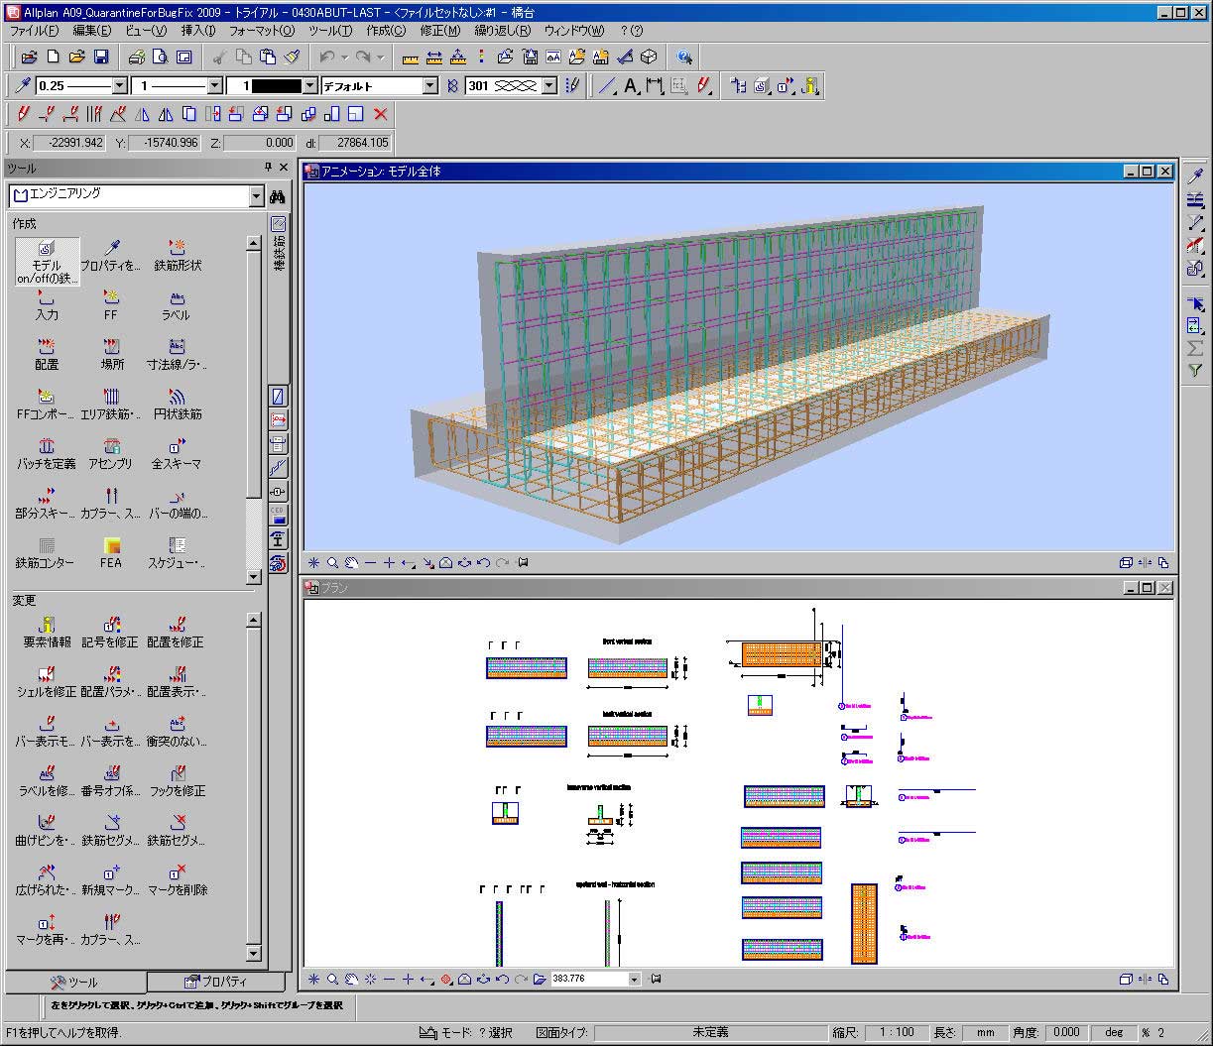Click the black pen color swatch

click(x=276, y=86)
